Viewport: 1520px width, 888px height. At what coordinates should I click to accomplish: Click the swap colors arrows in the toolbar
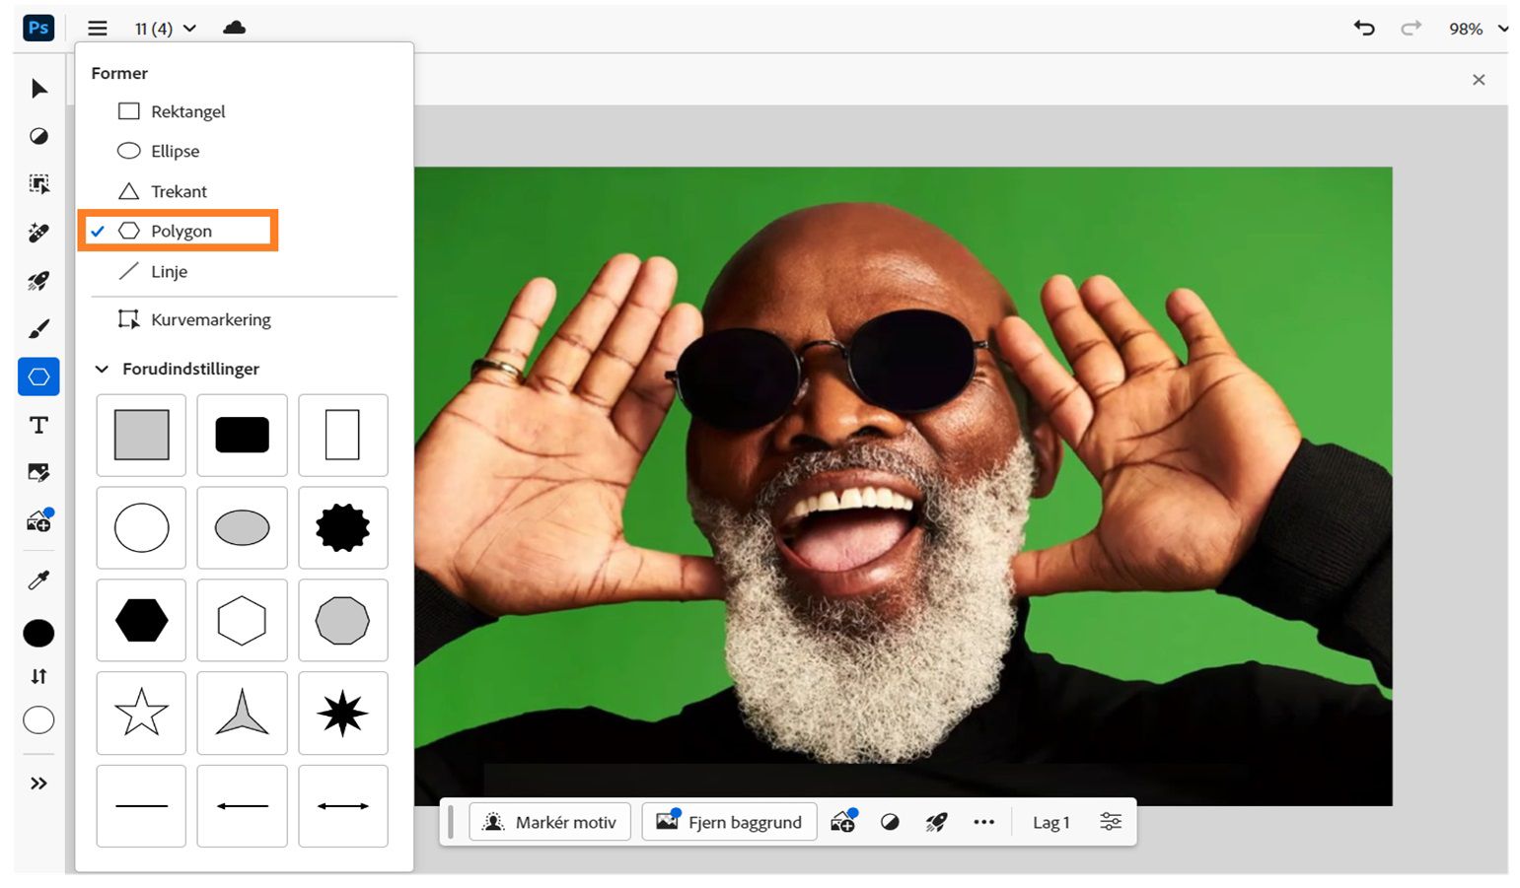(x=38, y=676)
